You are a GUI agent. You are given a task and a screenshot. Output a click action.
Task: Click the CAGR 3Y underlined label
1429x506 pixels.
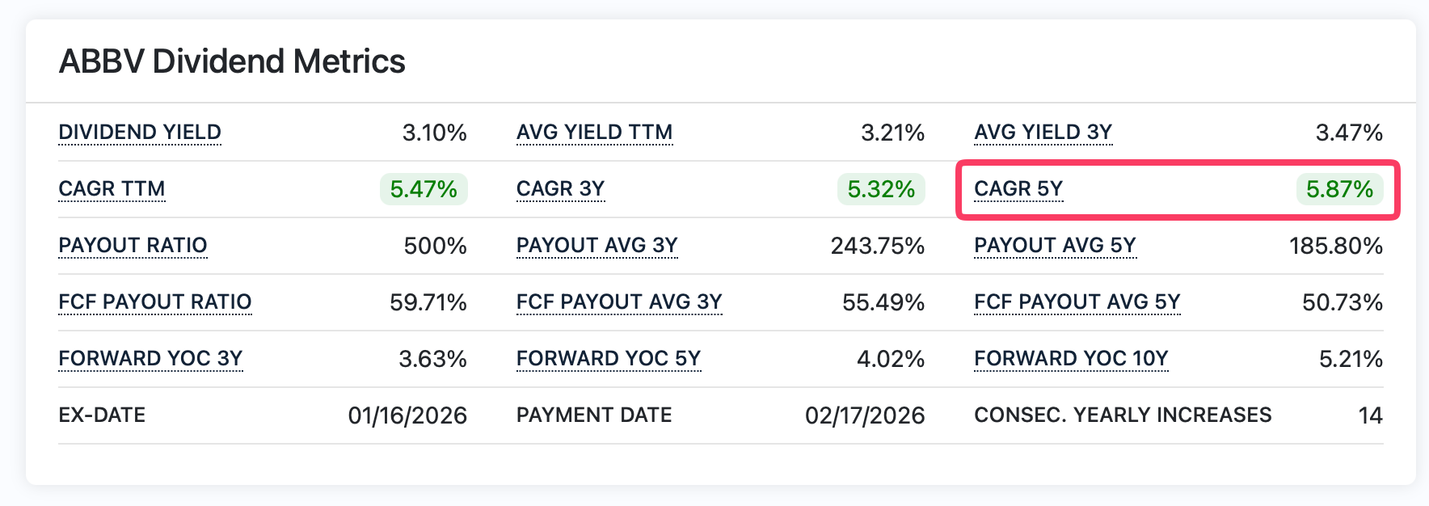coord(561,188)
